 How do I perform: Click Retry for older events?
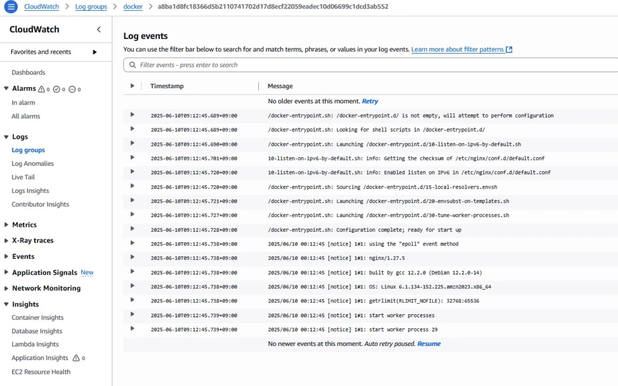(370, 101)
